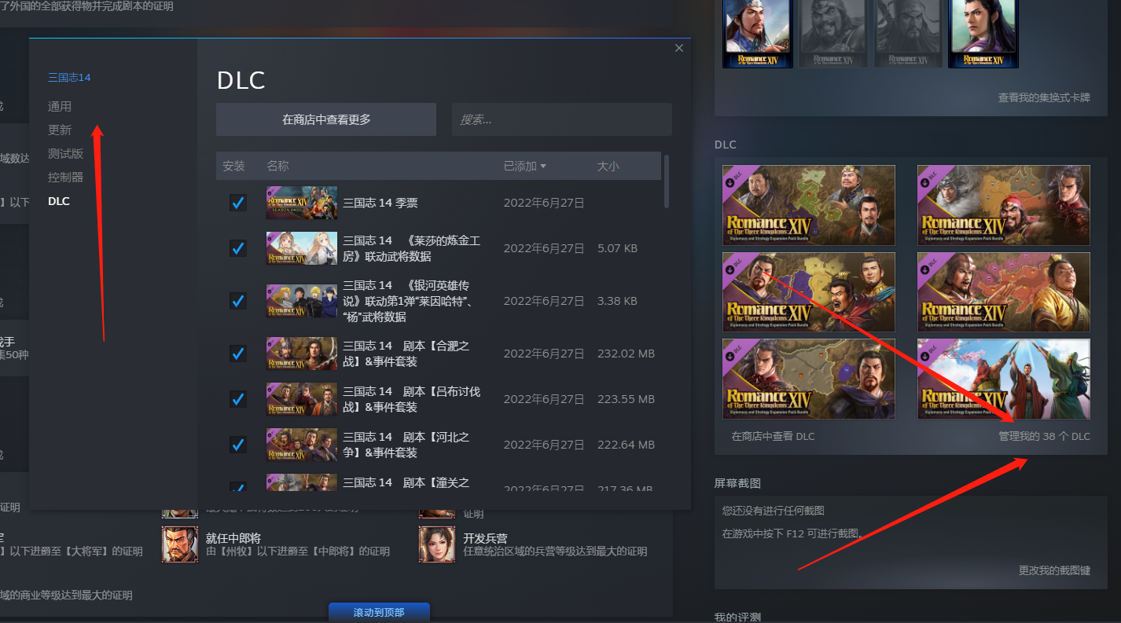Focus the DLC 搜索 search field
The width and height of the screenshot is (1121, 623).
pyautogui.click(x=561, y=119)
